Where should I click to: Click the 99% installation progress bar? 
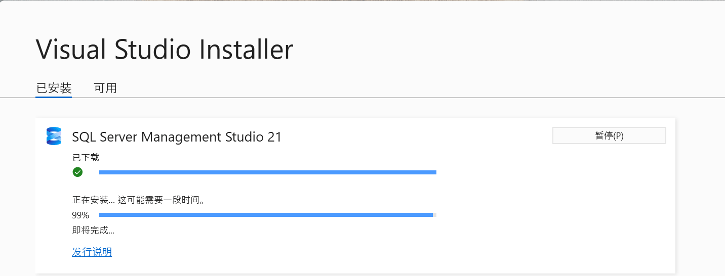point(268,215)
